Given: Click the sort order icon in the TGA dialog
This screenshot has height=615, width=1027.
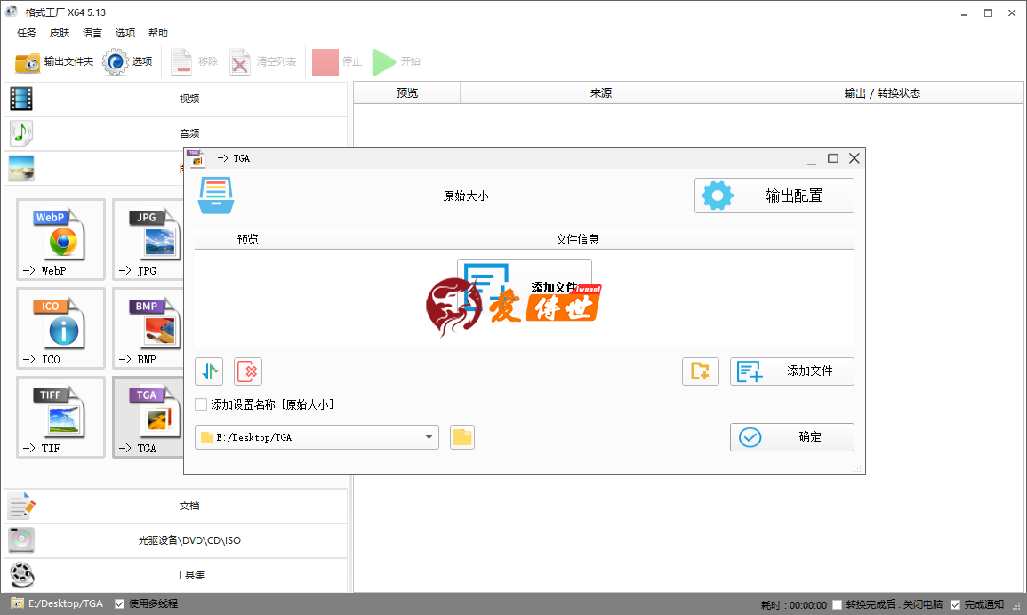Looking at the screenshot, I should click(x=209, y=371).
